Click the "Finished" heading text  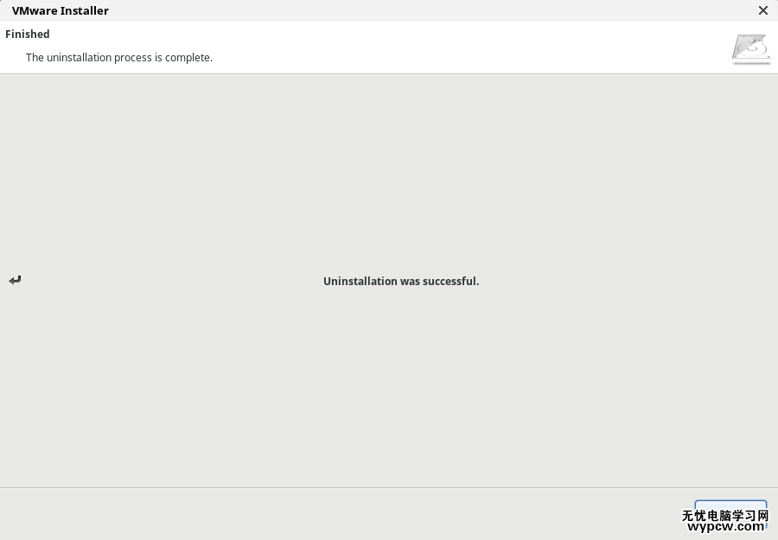click(28, 35)
